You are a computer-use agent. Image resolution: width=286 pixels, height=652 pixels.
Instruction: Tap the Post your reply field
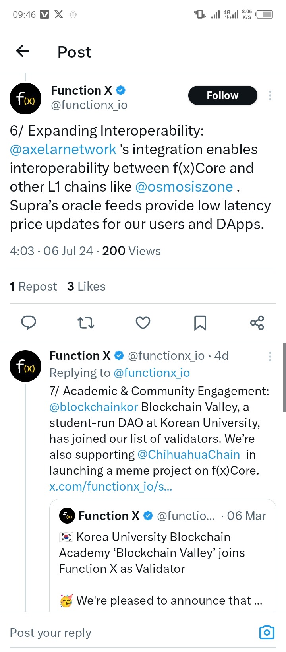click(x=119, y=633)
